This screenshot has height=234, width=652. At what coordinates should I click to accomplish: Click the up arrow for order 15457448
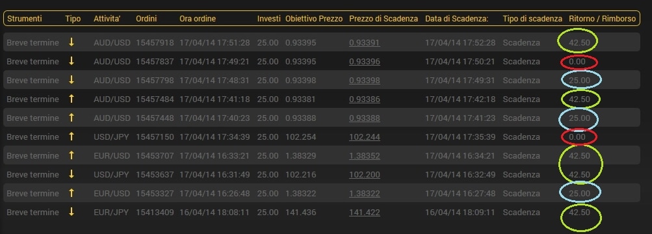(72, 118)
